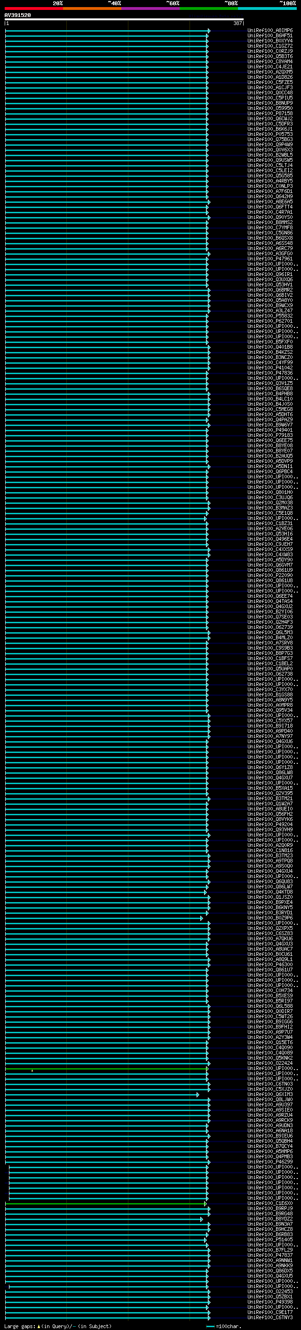This screenshot has width=301, height=1330.
Task: Open hit UniRef100_B0XYV4
Action: click(270, 41)
